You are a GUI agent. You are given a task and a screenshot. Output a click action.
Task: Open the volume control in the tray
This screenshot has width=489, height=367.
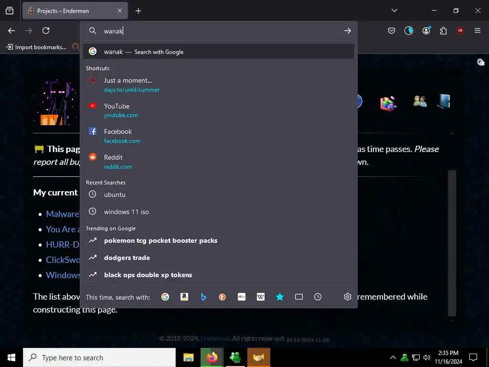[427, 357]
